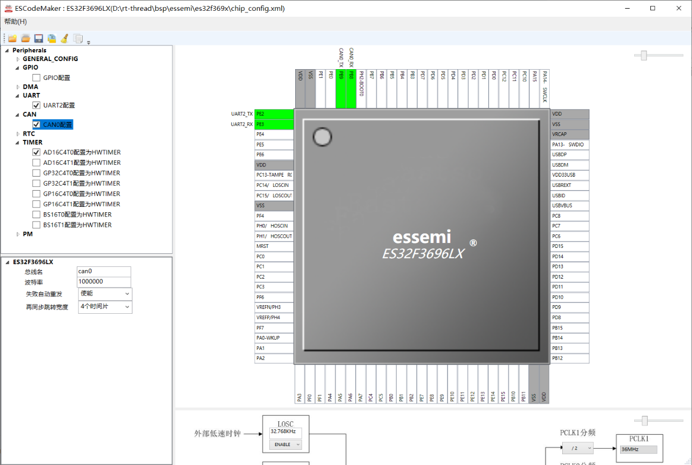The image size is (692, 465).
Task: Enable BS16T1配置为HWTIMER checkbox
Action: [36, 225]
